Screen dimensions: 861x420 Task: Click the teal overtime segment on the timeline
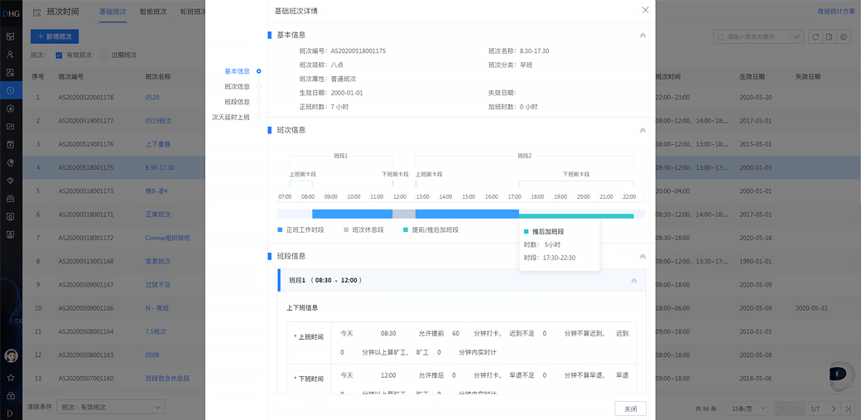pyautogui.click(x=576, y=215)
